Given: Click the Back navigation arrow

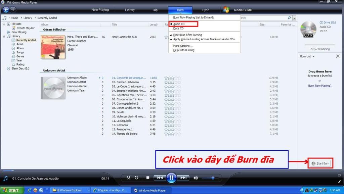Looking at the screenshot, I should point(6,10).
